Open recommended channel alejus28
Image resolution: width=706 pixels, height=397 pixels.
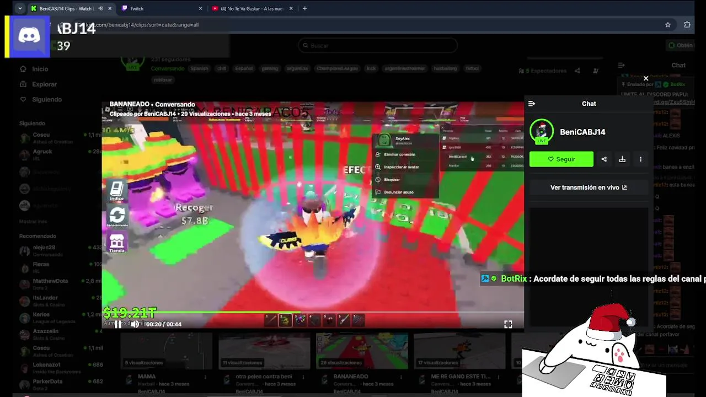point(61,251)
